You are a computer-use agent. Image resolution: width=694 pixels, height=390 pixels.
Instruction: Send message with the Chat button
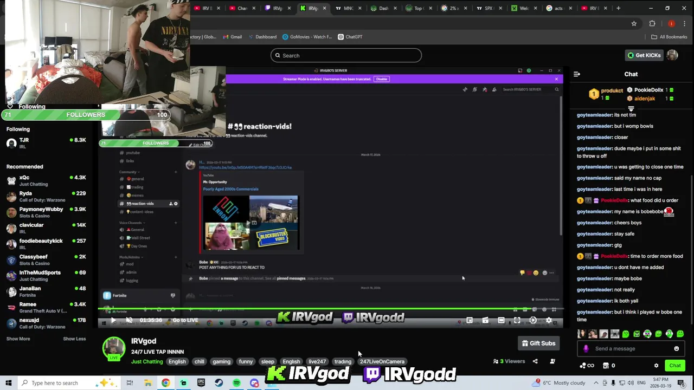674,366
